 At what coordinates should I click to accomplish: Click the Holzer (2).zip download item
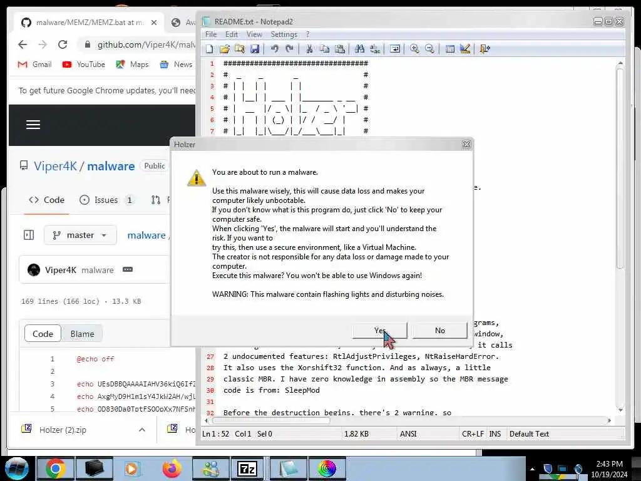pos(63,430)
